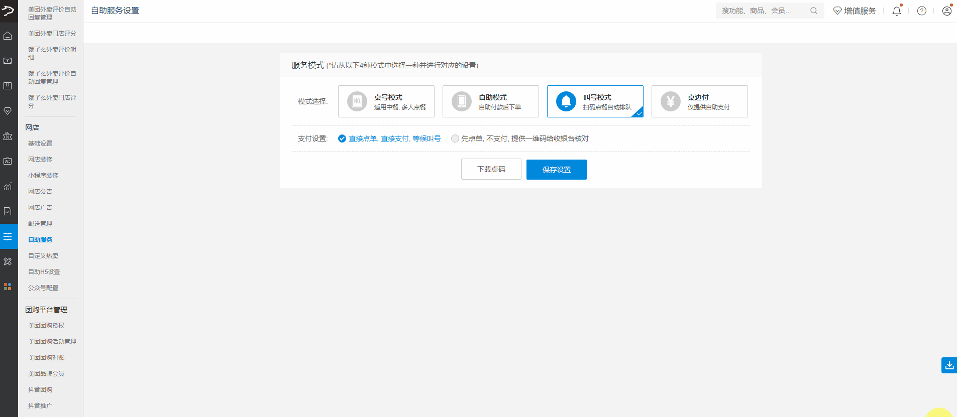This screenshot has height=417, width=957.
Task: Select 先点单, 不支付 payment option
Action: pos(455,138)
